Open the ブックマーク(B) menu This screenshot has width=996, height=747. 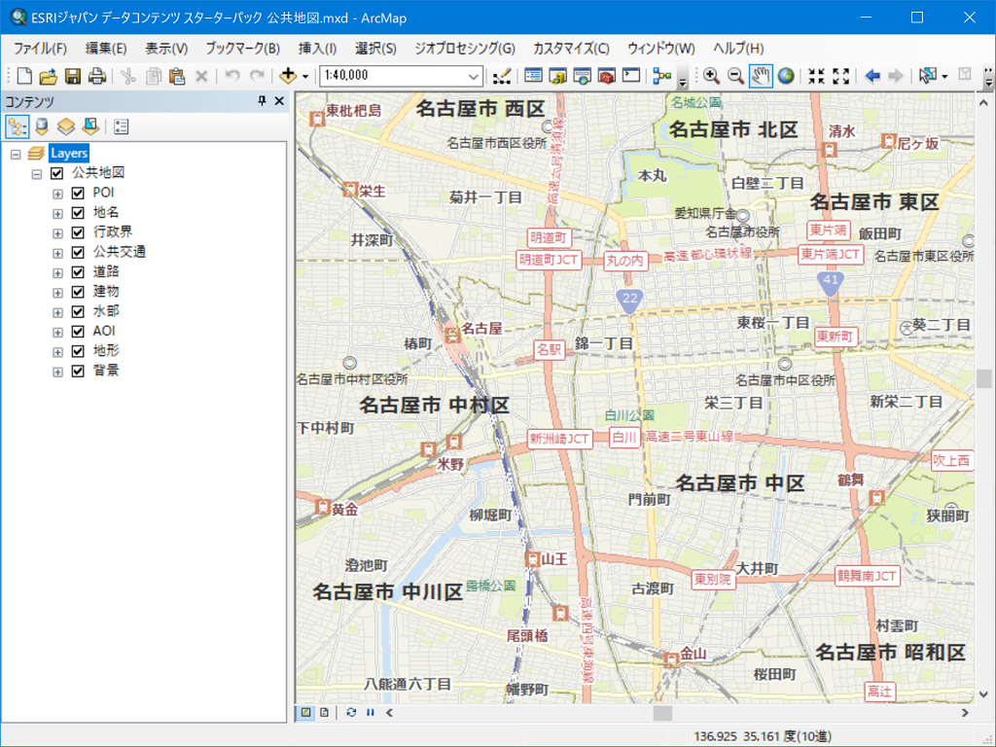coord(242,49)
